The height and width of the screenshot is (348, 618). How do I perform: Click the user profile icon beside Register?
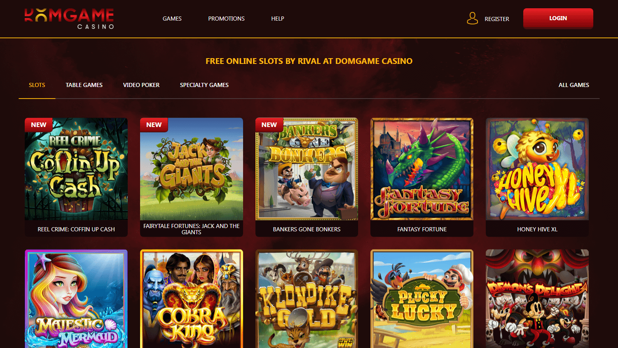tap(472, 18)
